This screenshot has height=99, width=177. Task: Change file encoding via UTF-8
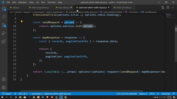point(152,94)
